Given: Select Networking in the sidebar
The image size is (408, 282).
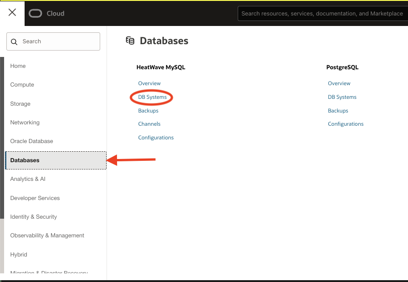Looking at the screenshot, I should point(25,123).
